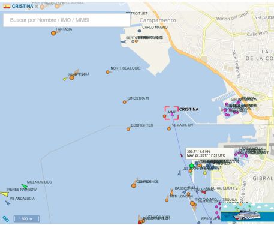The width and height of the screenshot is (274, 225).
Task: Click the red track point near speed tooltip
Action: point(182,155)
